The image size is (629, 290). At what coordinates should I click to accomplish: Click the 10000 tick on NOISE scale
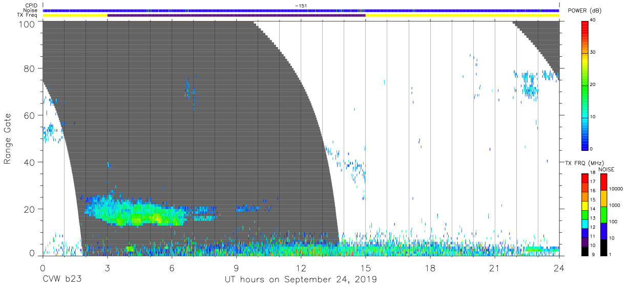click(617, 189)
